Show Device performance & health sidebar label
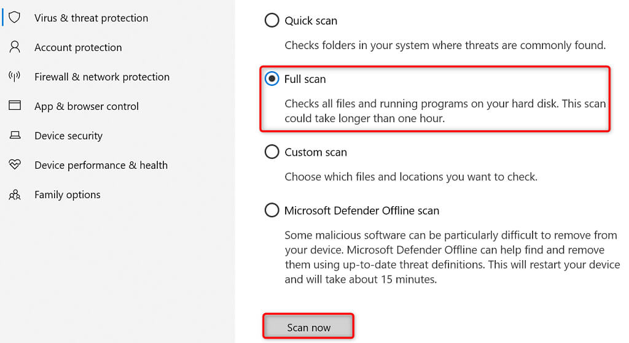 tap(101, 165)
